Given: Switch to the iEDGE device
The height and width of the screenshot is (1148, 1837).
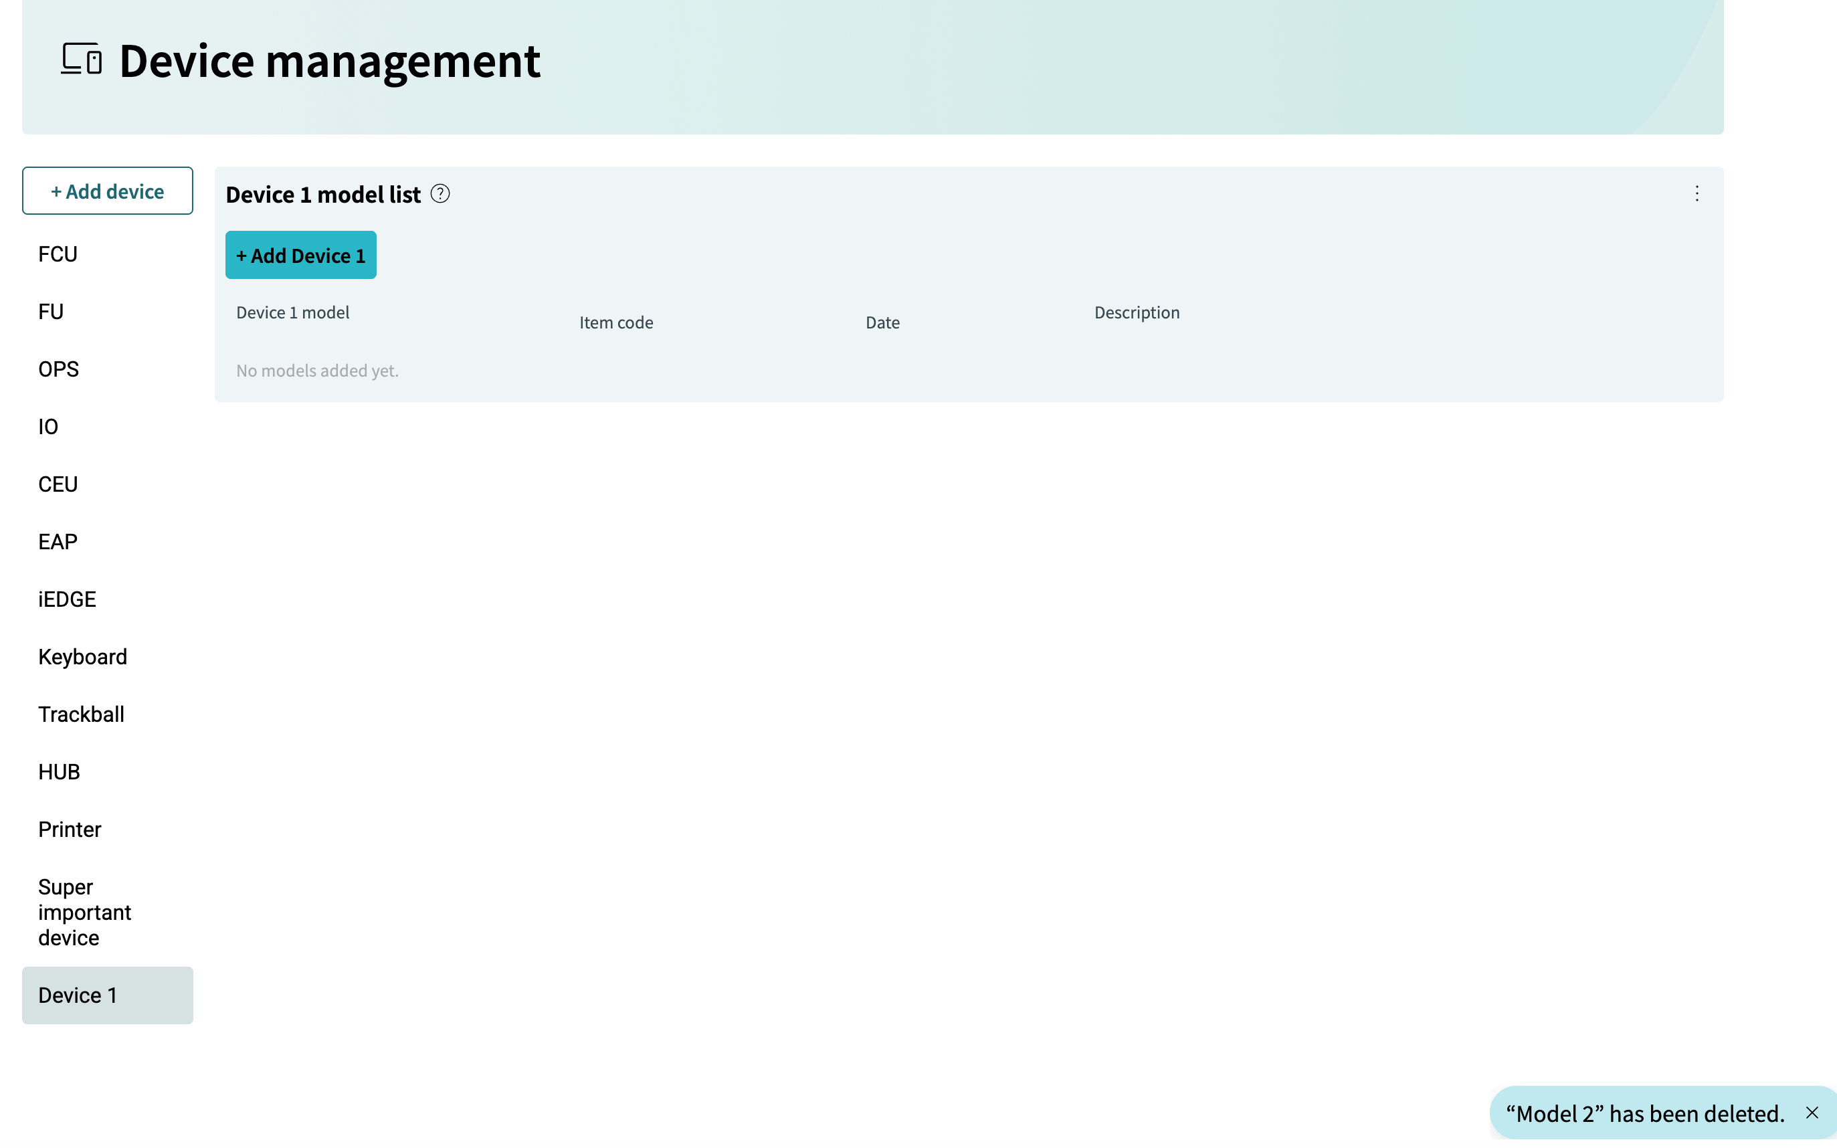Looking at the screenshot, I should click(x=107, y=600).
